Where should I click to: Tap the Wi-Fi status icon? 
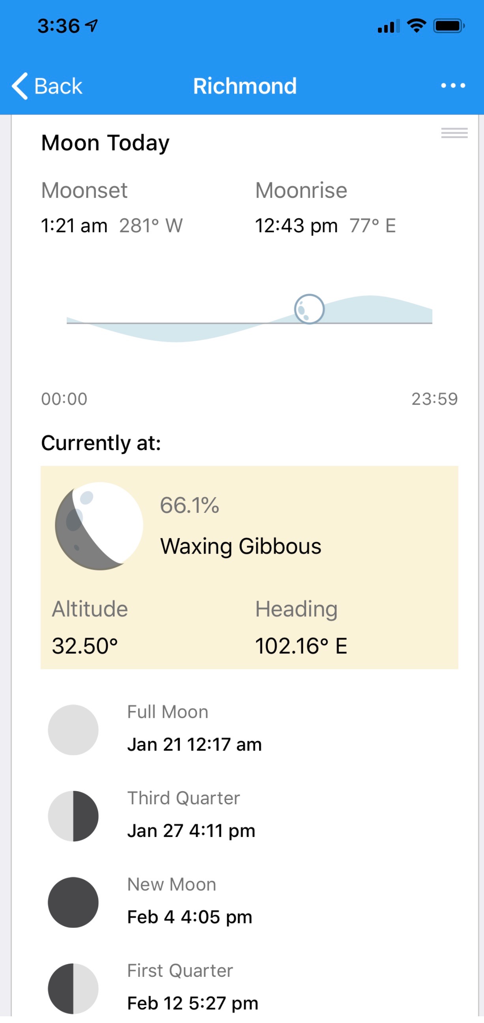pos(417,26)
